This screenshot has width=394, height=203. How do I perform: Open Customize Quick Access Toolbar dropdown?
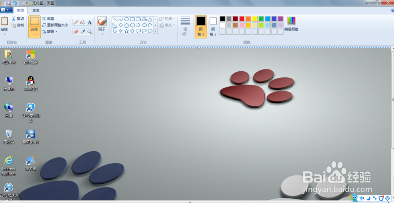coord(27,4)
